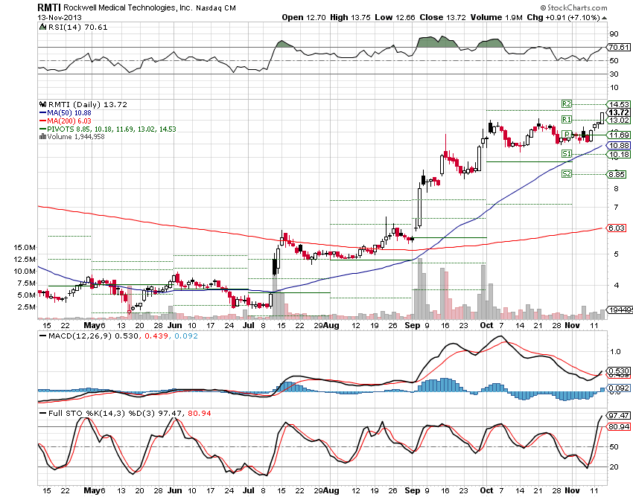The height and width of the screenshot is (497, 633).
Task: Click the bold 13.72 last price tag
Action: [x=618, y=112]
